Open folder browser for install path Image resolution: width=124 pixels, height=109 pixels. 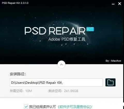point(110,82)
